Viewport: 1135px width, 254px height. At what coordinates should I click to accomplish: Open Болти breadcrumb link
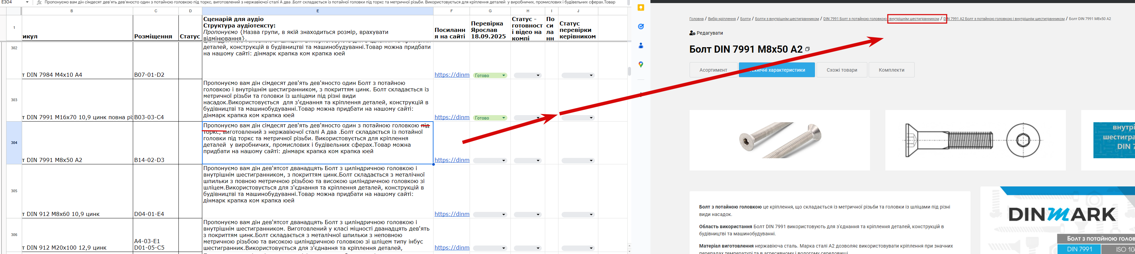point(745,19)
